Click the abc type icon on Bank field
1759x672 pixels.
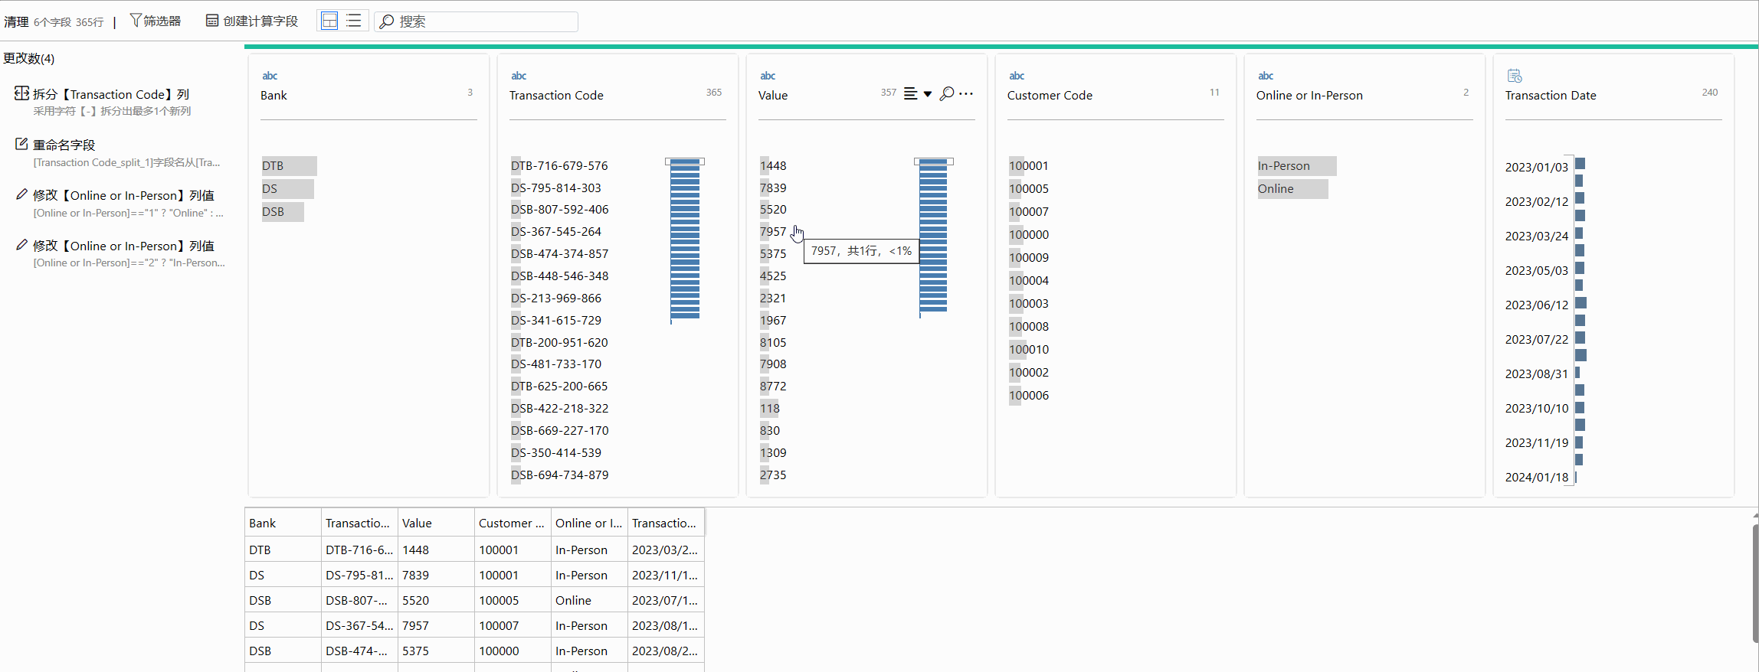tap(270, 76)
